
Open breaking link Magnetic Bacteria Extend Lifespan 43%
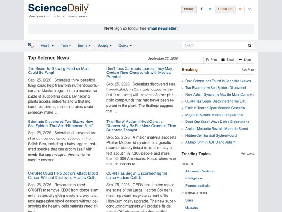214,115
